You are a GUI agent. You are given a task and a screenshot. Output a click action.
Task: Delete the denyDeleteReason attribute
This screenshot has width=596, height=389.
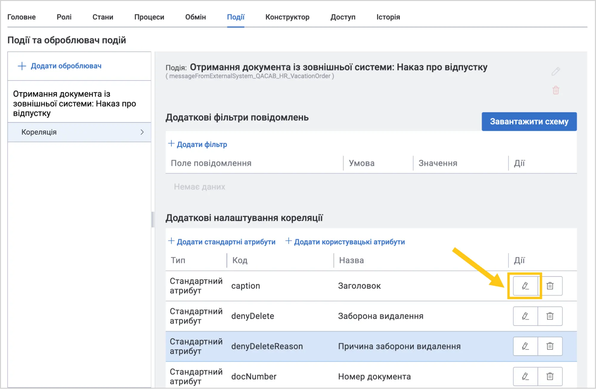click(550, 346)
